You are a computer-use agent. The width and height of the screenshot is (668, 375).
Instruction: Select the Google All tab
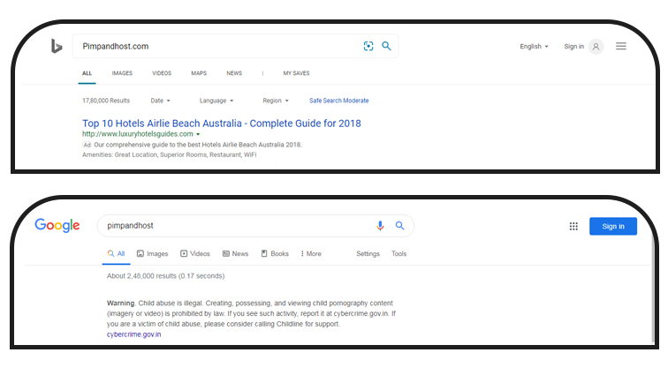(x=116, y=254)
